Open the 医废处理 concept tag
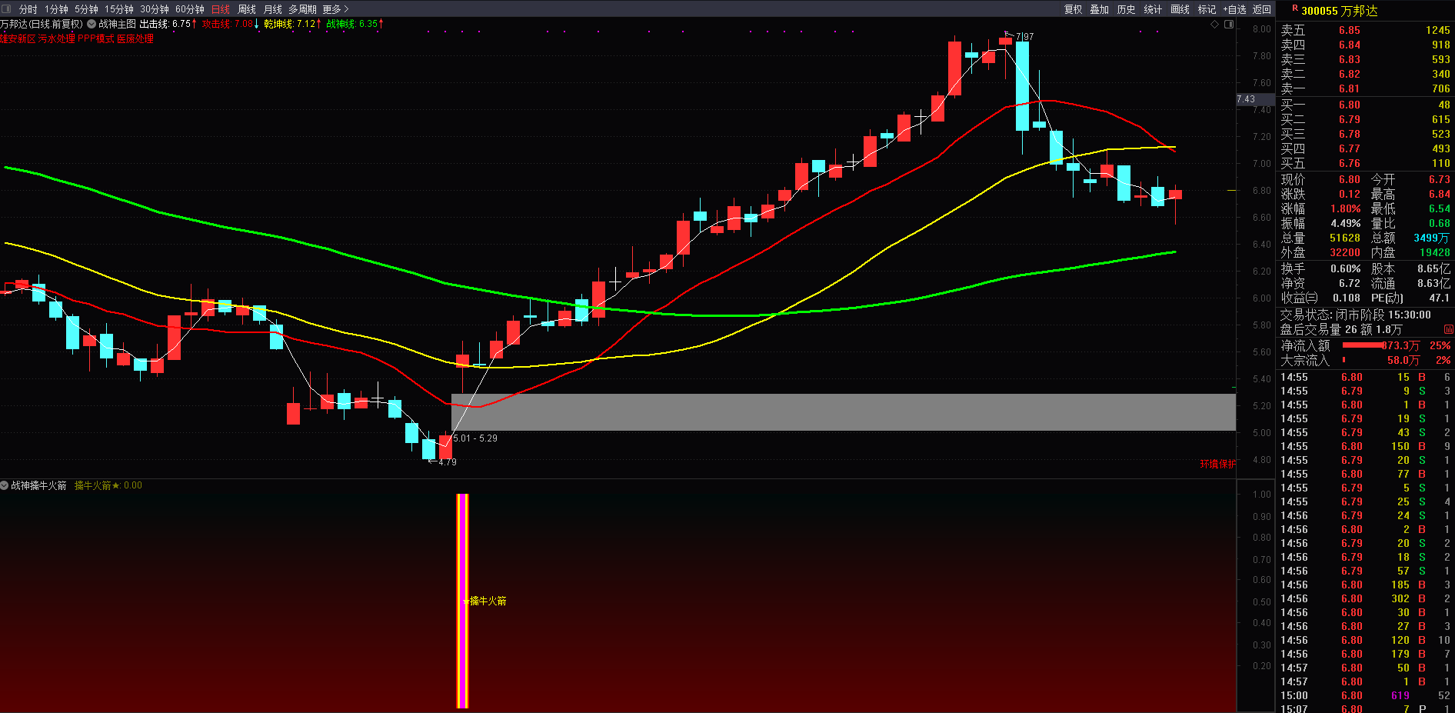 135,38
